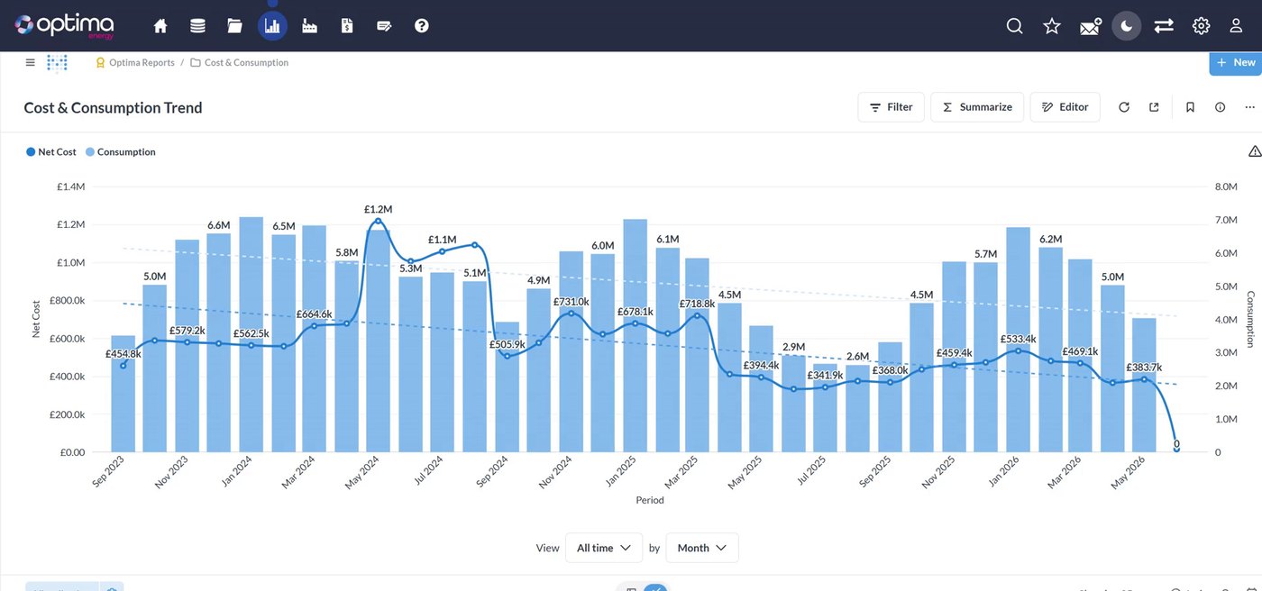The height and width of the screenshot is (591, 1262).
Task: Open the card-with-pencil edit icon
Action: pyautogui.click(x=384, y=26)
